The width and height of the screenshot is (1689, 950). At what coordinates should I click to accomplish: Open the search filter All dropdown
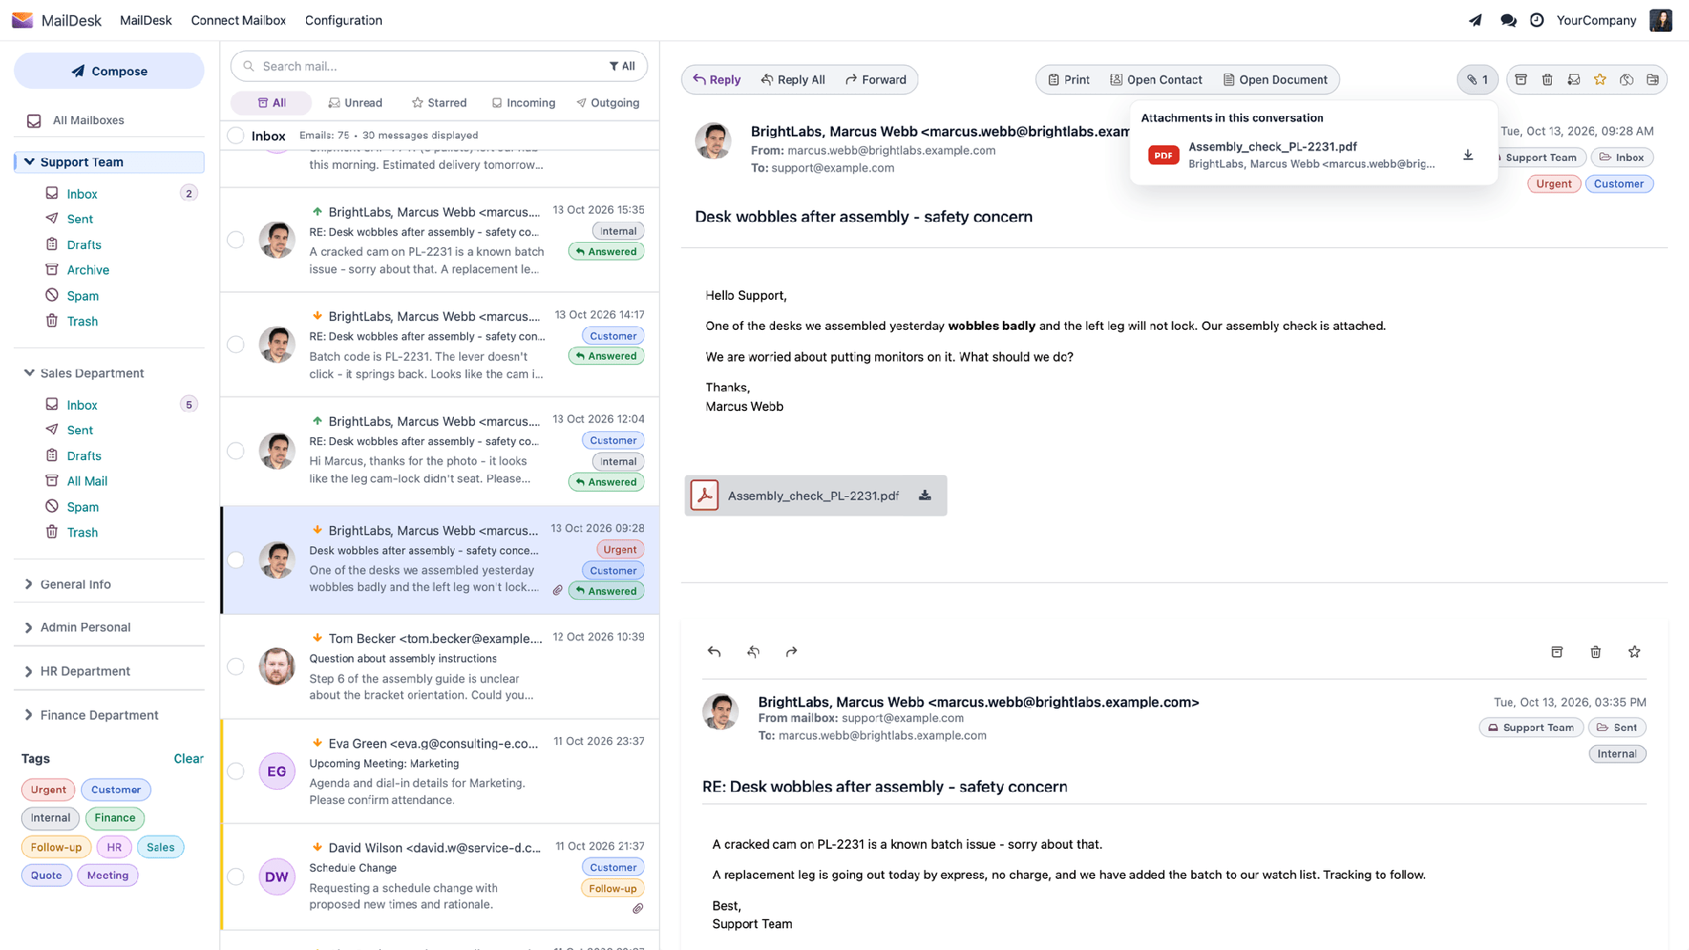coord(622,66)
